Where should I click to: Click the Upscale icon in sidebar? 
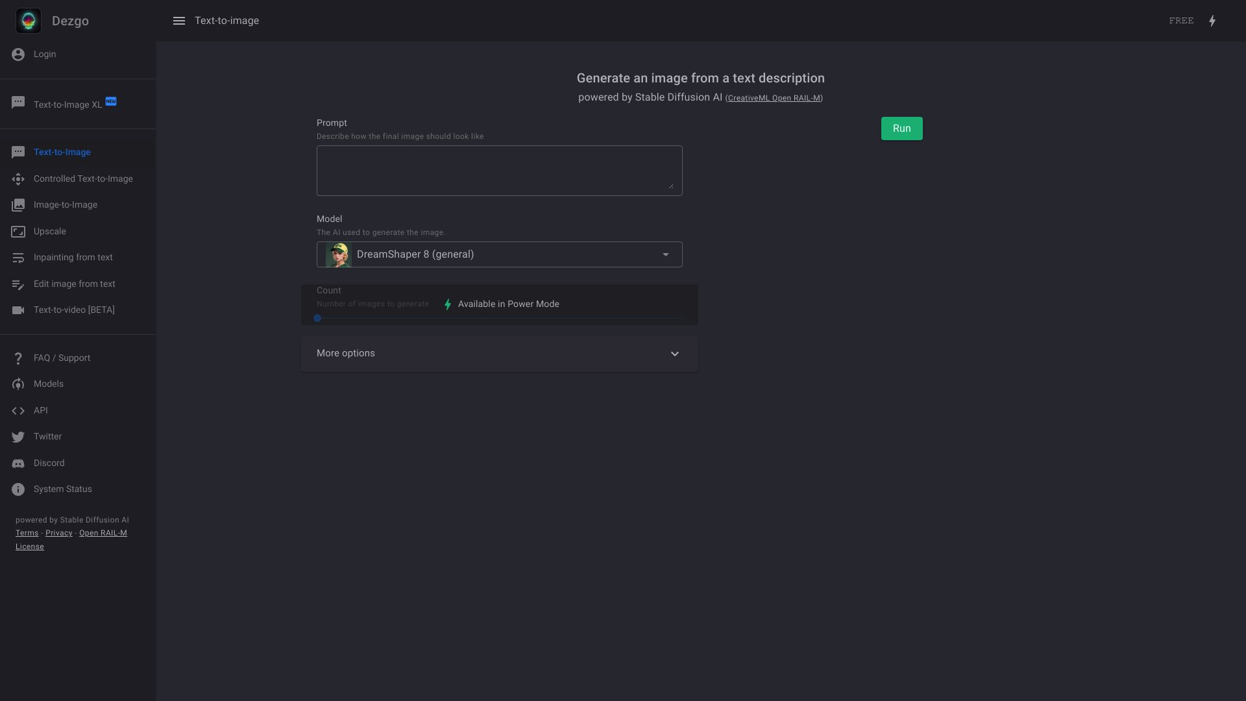tap(18, 232)
